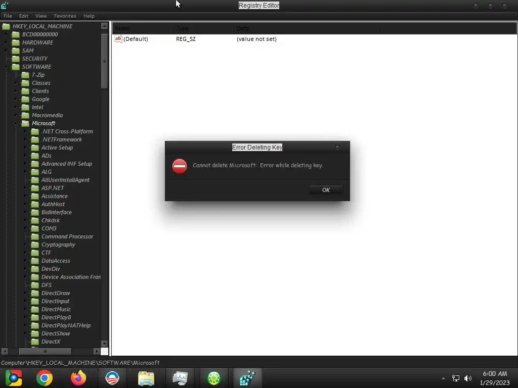Click the REG_SZ type cell
The width and height of the screenshot is (518, 388).
[186, 39]
